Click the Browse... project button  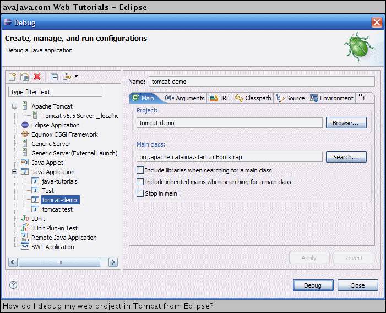click(346, 123)
